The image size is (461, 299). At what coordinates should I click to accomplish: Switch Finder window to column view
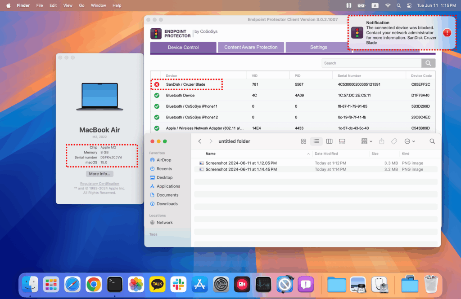pyautogui.click(x=329, y=141)
